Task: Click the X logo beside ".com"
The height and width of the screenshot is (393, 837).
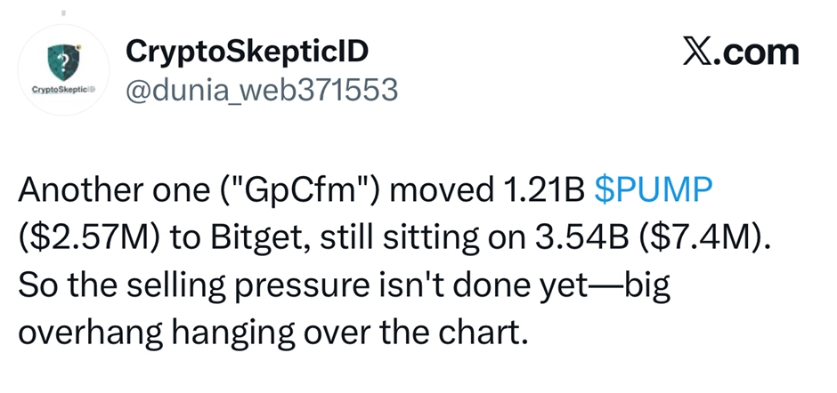Action: pos(701,52)
